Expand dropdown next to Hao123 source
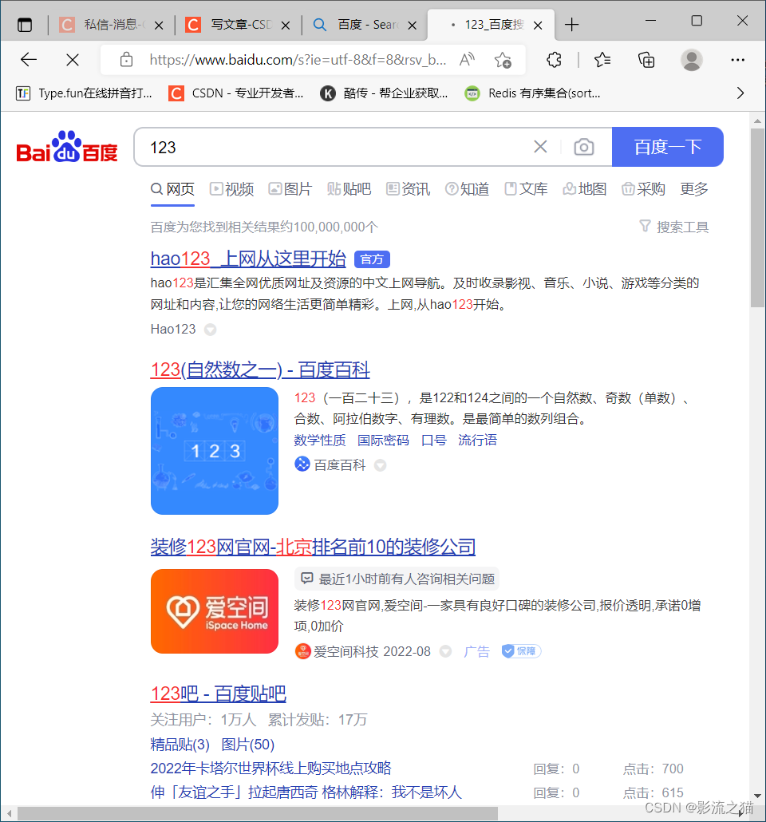Image resolution: width=766 pixels, height=822 pixels. 210,330
